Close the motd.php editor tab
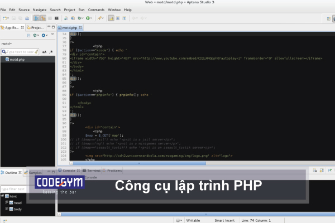The height and width of the screenshot is (223, 335). [x=80, y=27]
